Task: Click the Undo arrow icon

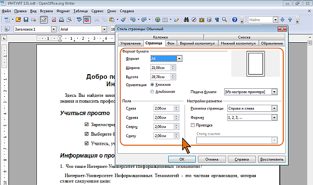Action: click(x=133, y=20)
